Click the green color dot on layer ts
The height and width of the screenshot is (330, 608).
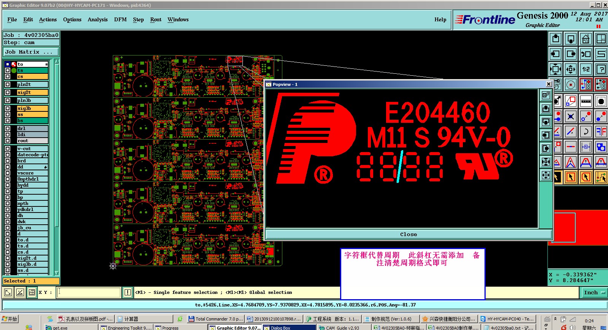(x=14, y=70)
